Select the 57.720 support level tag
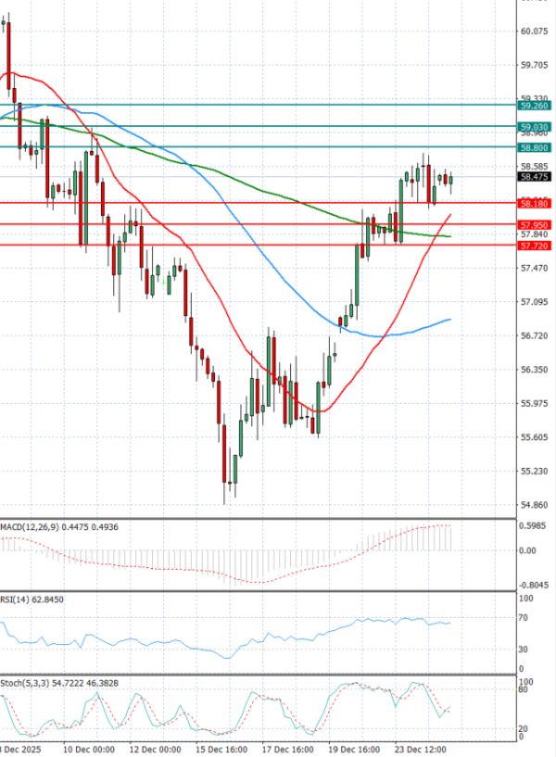556x757 pixels. pyautogui.click(x=535, y=246)
